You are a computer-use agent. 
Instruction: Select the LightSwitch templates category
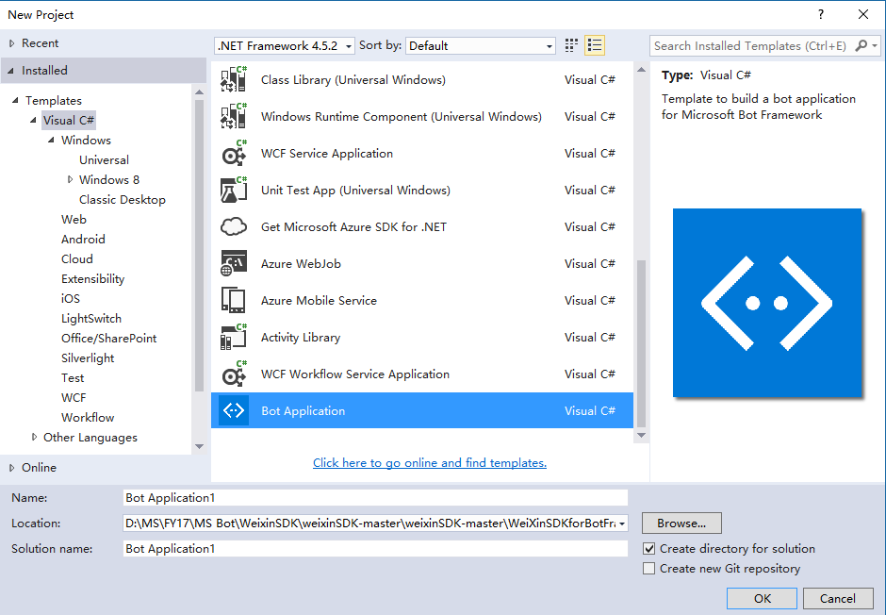point(91,318)
